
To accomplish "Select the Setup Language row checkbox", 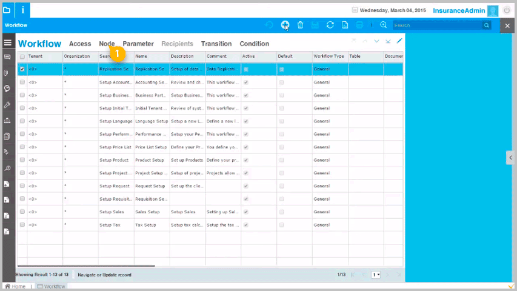I will (x=22, y=121).
